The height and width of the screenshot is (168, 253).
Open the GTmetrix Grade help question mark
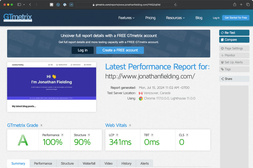coord(41,126)
